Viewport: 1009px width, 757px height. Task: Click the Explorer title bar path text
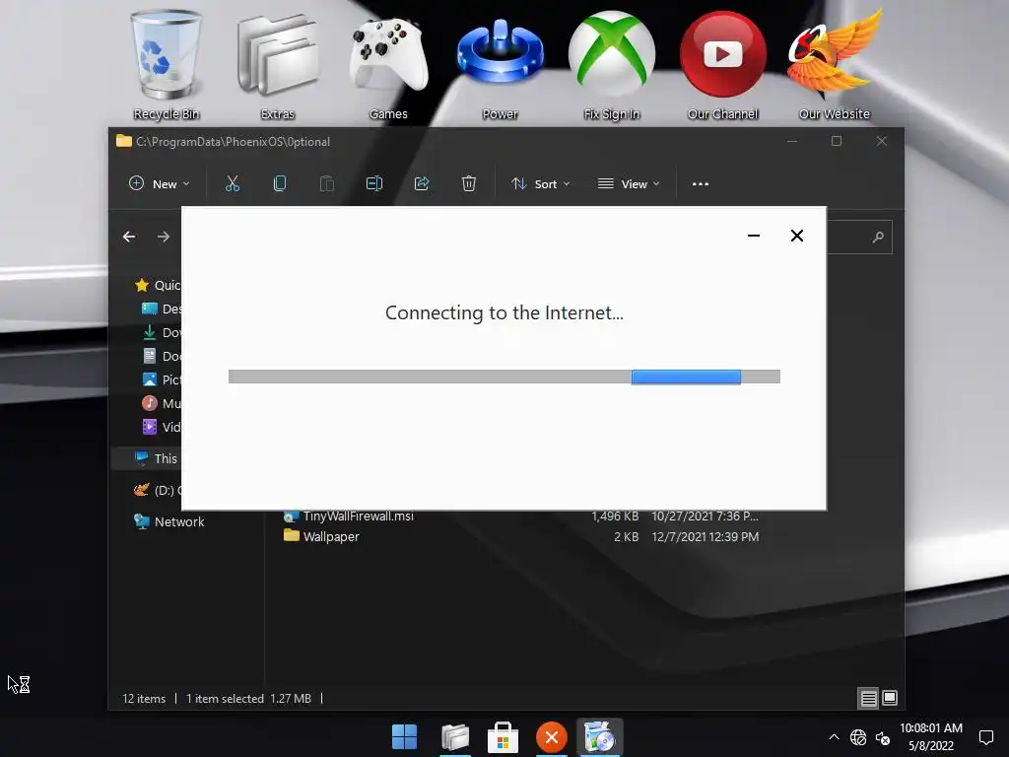(233, 142)
